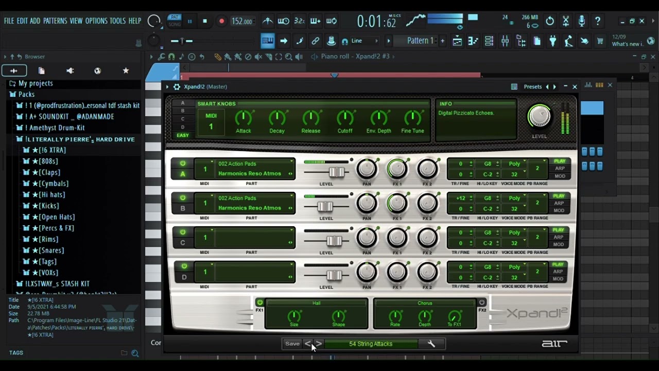
Task: Click PLAY mode button for part C
Action: (559, 230)
